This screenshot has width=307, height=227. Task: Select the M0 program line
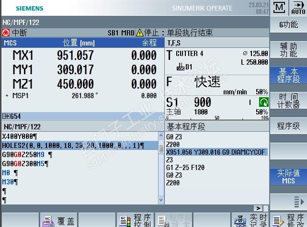[x=80, y=173]
